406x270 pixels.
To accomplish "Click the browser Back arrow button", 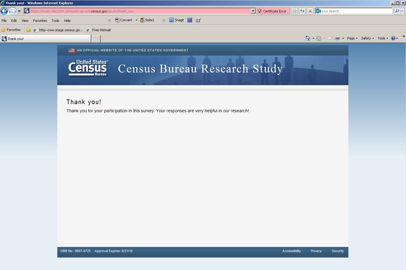I will point(4,11).
